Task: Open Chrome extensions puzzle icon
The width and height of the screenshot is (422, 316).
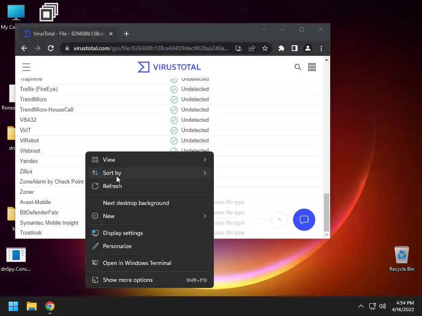Action: coord(281,48)
